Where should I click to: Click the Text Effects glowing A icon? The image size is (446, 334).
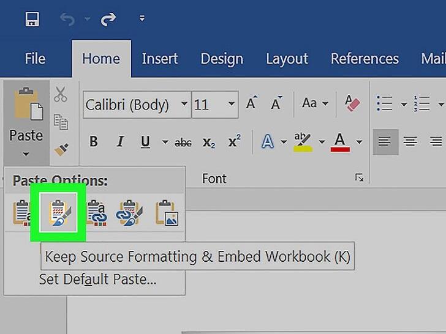click(x=267, y=142)
